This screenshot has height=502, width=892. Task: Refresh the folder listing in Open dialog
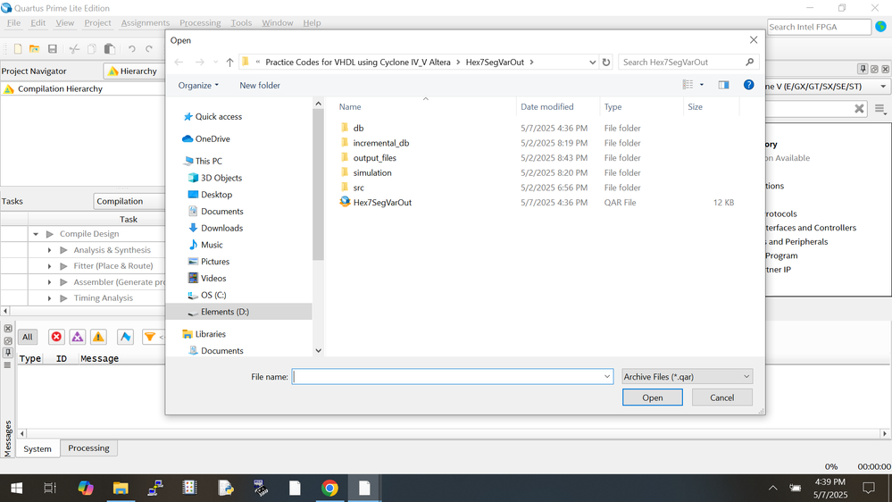pos(606,62)
